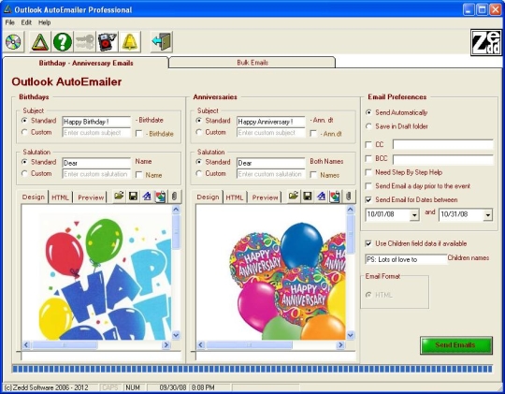This screenshot has height=394, width=505.
Task: Open help with the green question mark icon
Action: click(62, 42)
